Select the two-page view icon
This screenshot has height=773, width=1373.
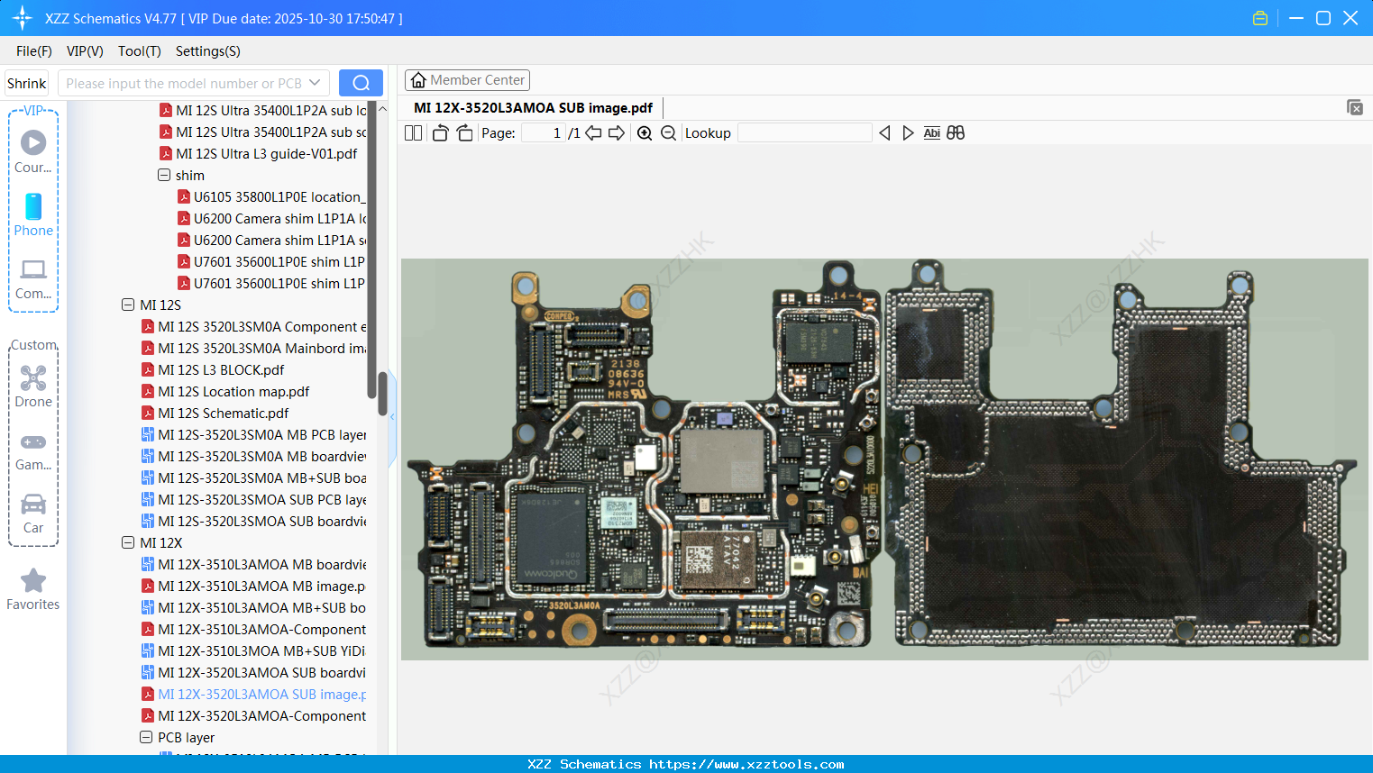[413, 132]
